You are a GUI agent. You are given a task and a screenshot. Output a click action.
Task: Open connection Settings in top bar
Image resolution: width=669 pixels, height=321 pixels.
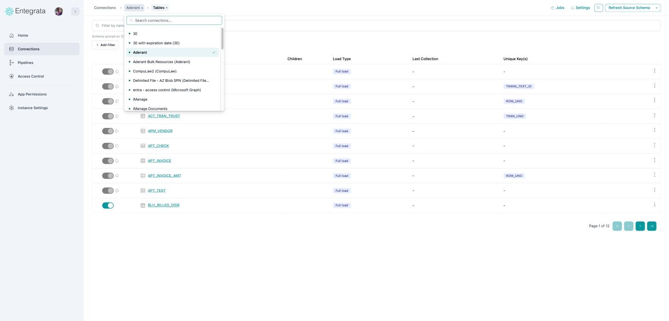click(x=580, y=8)
